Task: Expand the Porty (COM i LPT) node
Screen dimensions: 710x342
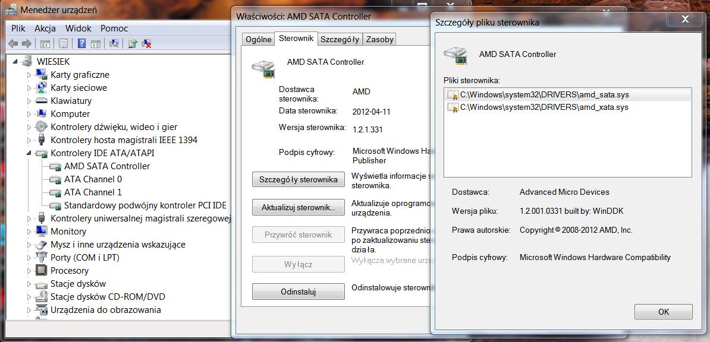Action: 29,258
